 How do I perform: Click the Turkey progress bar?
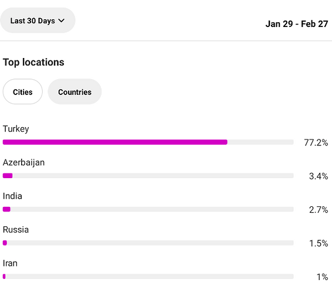tap(148, 142)
